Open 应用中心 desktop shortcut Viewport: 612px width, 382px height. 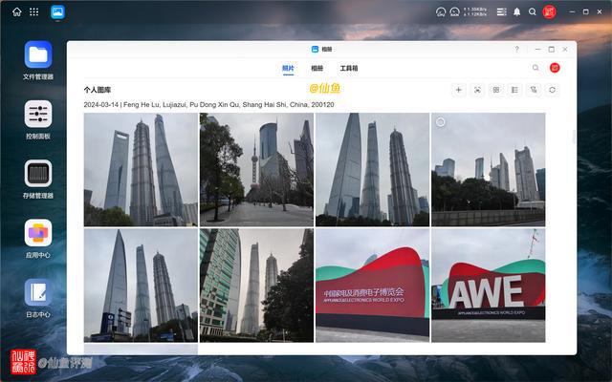click(38, 239)
